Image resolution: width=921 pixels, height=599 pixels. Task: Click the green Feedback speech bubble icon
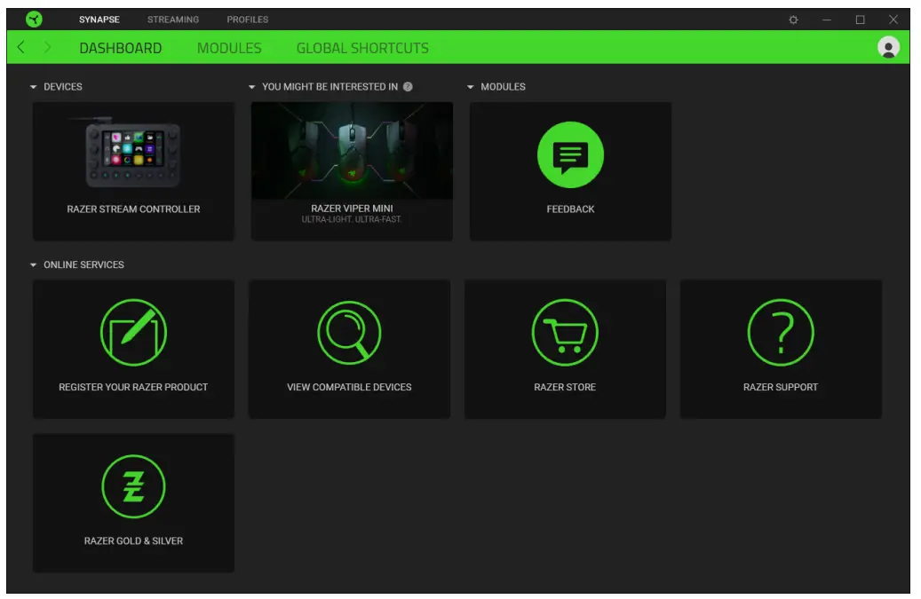coord(570,156)
